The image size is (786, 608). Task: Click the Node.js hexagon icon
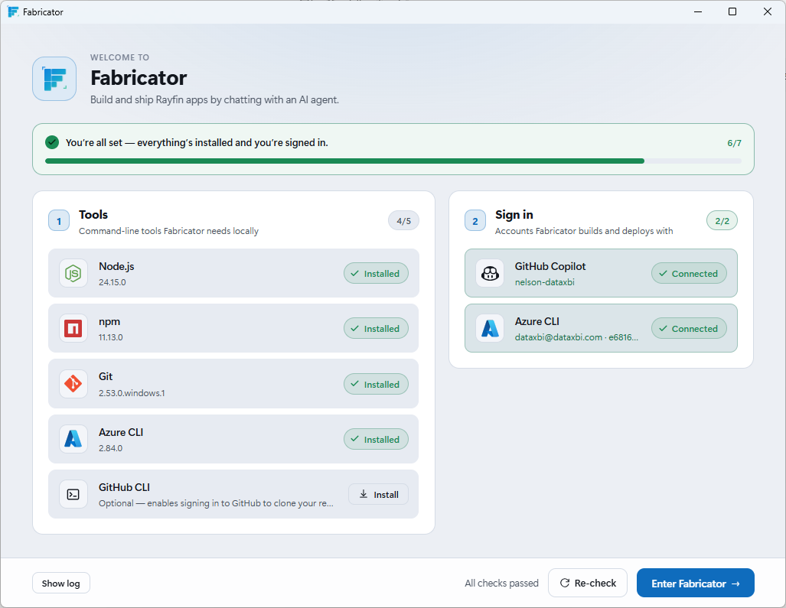point(73,274)
